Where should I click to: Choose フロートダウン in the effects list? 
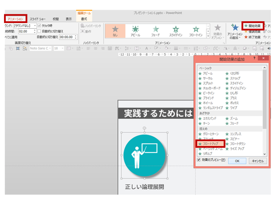(x=236, y=144)
